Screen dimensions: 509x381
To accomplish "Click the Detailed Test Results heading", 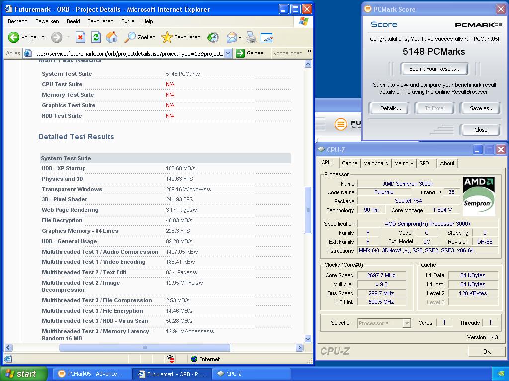I will (76, 137).
